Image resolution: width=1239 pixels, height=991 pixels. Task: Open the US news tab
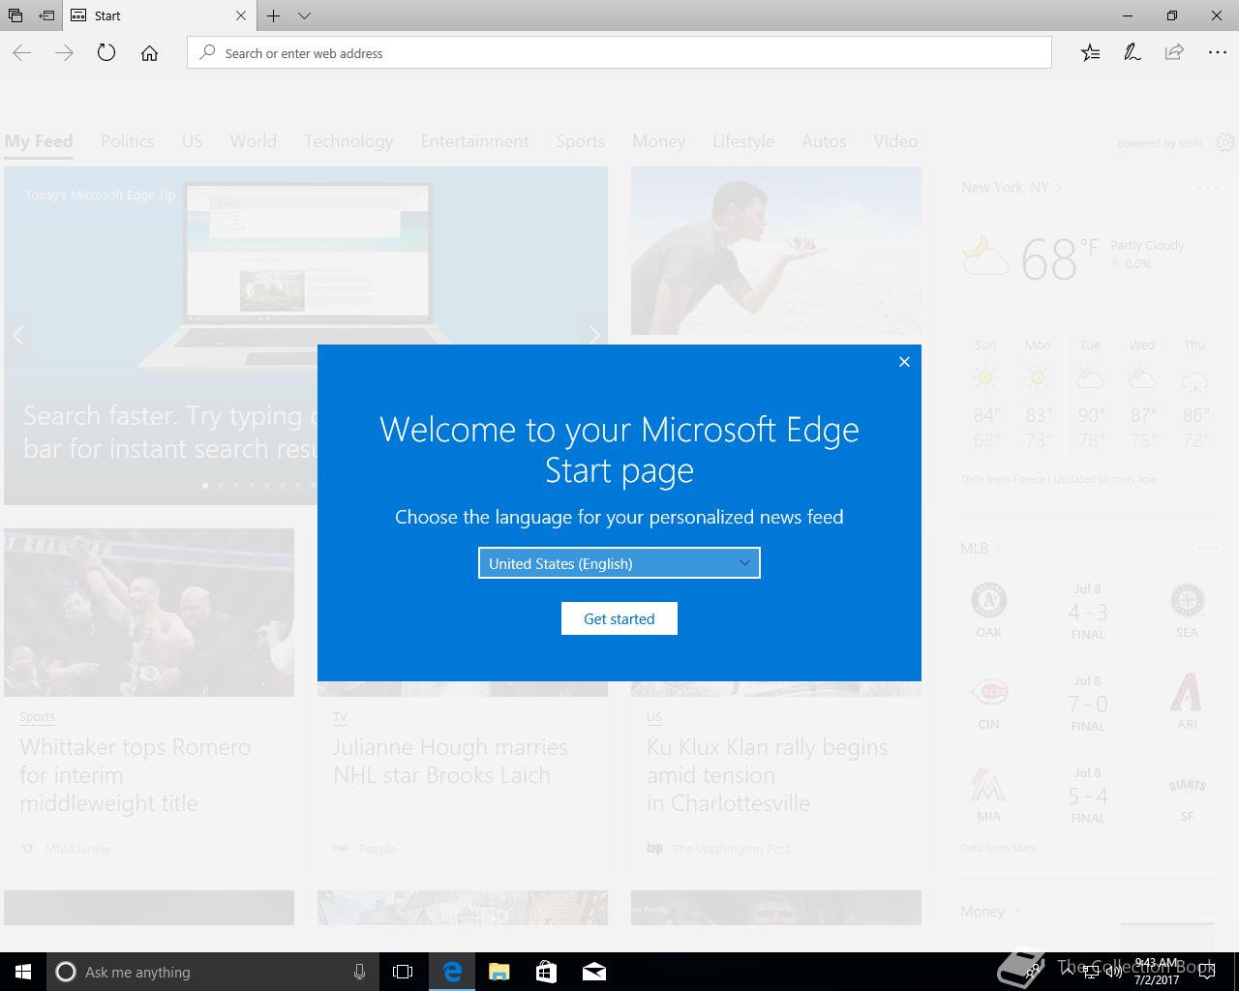192,141
